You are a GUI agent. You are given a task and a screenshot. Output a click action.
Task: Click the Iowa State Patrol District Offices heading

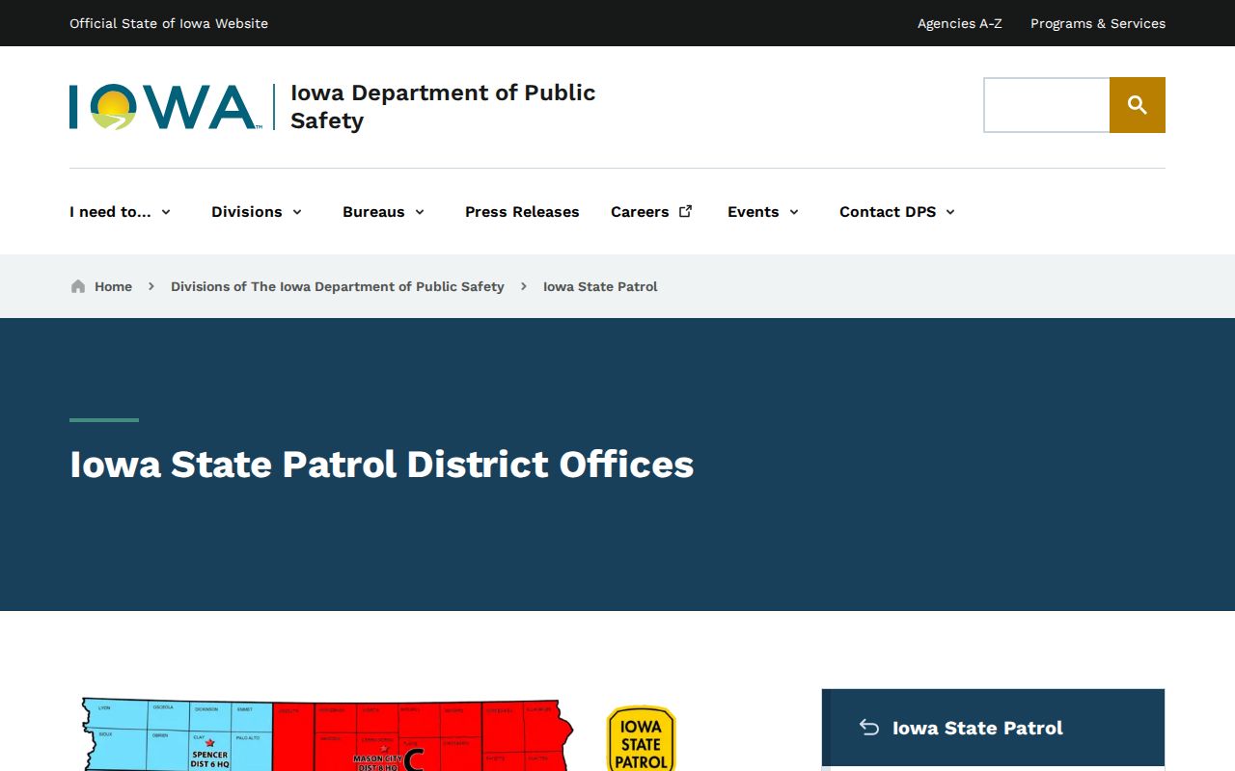pos(382,464)
